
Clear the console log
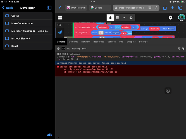[x=58, y=49]
